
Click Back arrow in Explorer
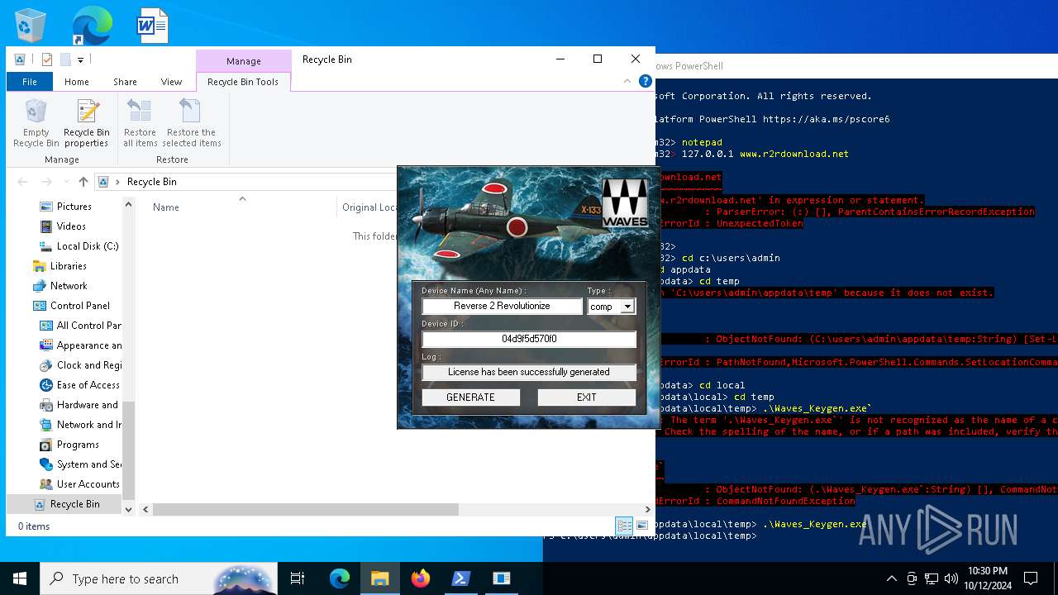click(x=22, y=182)
